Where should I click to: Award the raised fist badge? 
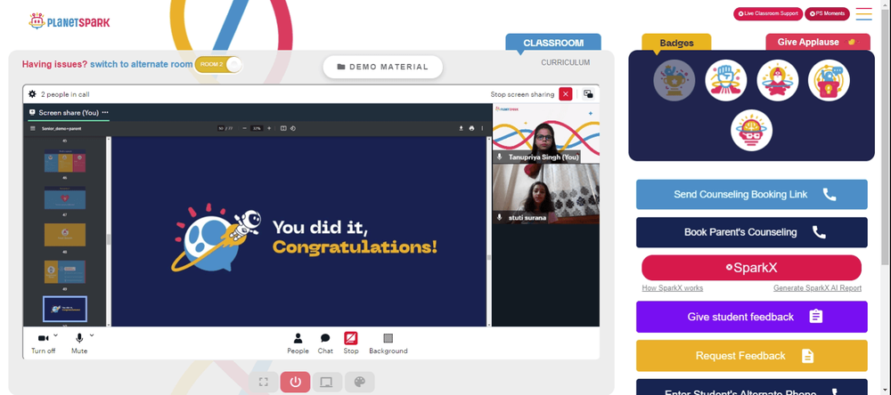[725, 80]
